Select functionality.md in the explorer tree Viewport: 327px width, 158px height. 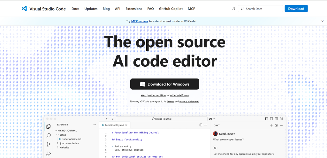72,139
